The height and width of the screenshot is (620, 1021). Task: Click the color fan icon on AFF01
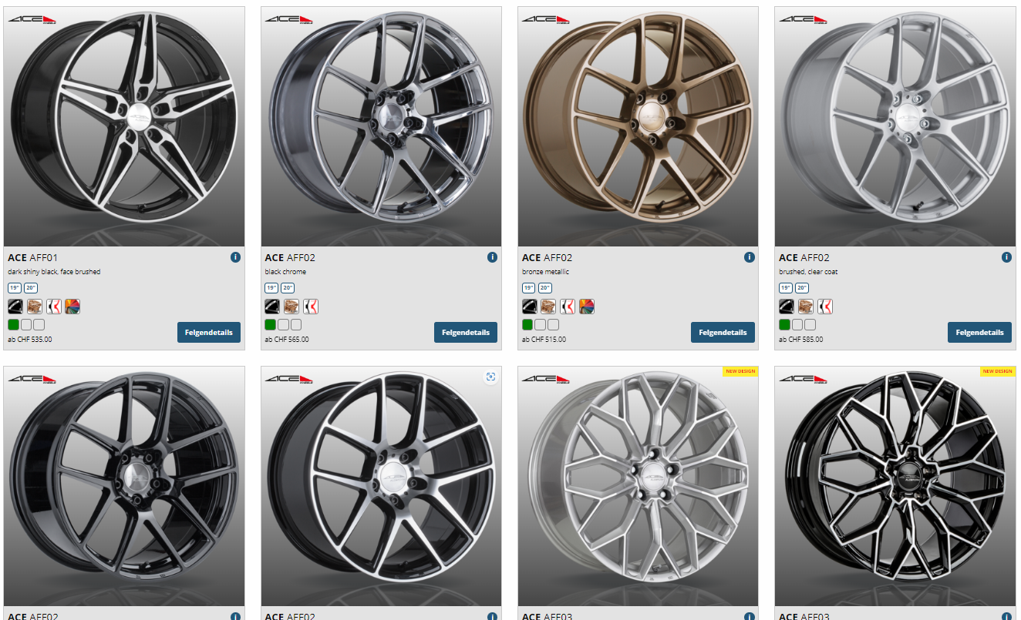(72, 307)
